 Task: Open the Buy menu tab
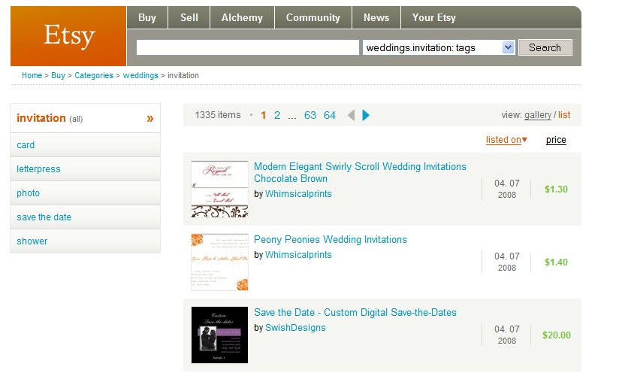pos(147,17)
